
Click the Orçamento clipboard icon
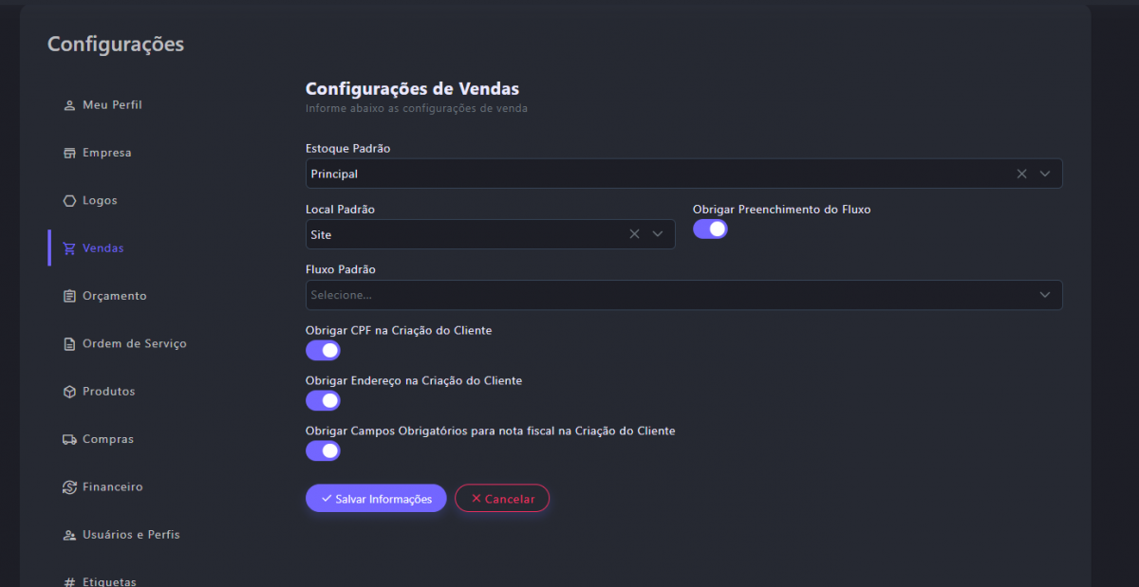pos(69,296)
